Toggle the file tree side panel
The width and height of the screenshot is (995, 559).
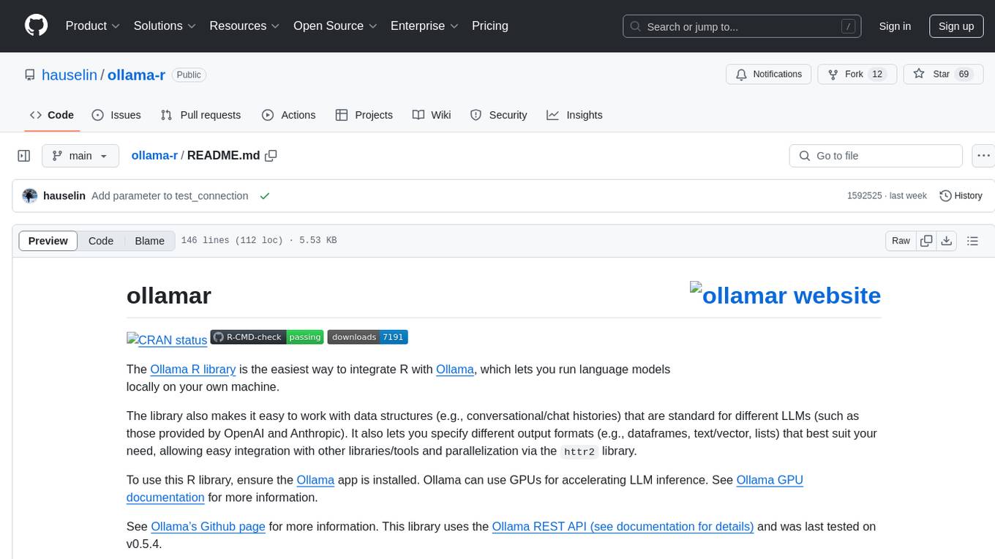coord(24,156)
